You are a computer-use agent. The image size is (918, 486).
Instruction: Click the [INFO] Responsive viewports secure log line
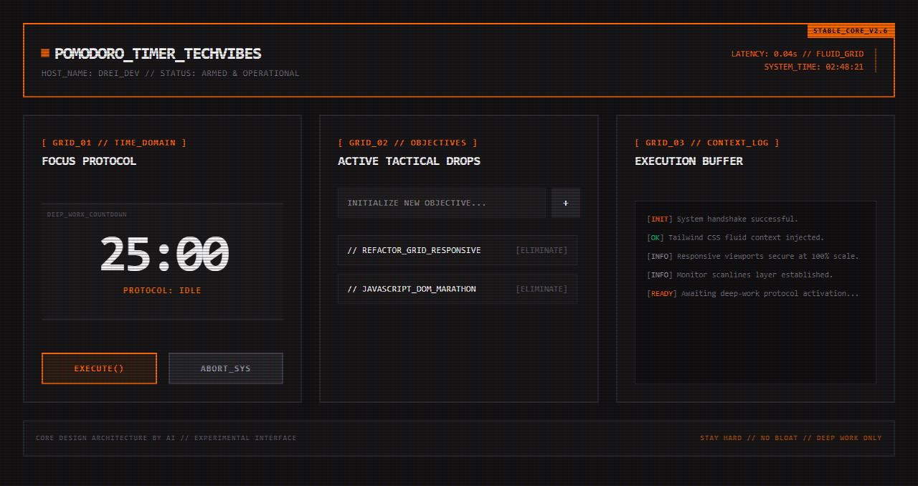[x=752, y=256]
